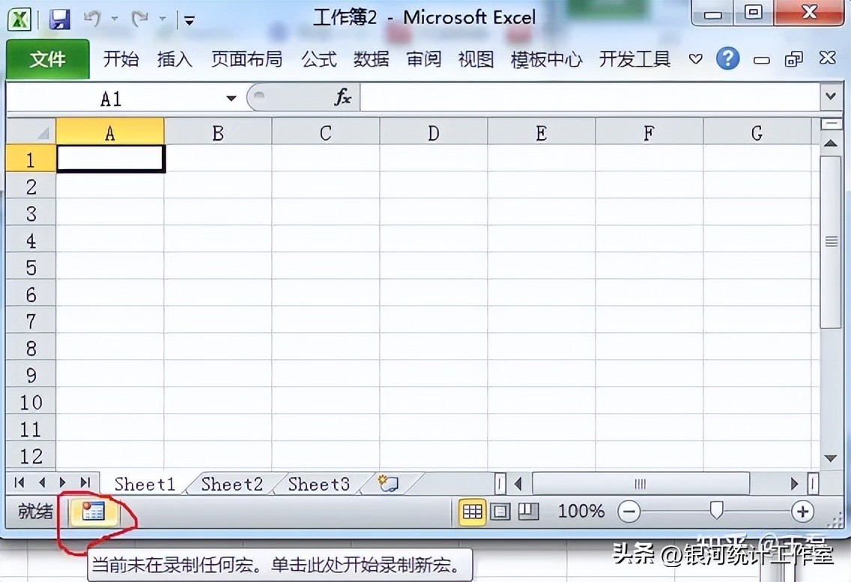This screenshot has height=582, width=851.
Task: Click the horizontal scrollbar thumb
Action: 640,483
